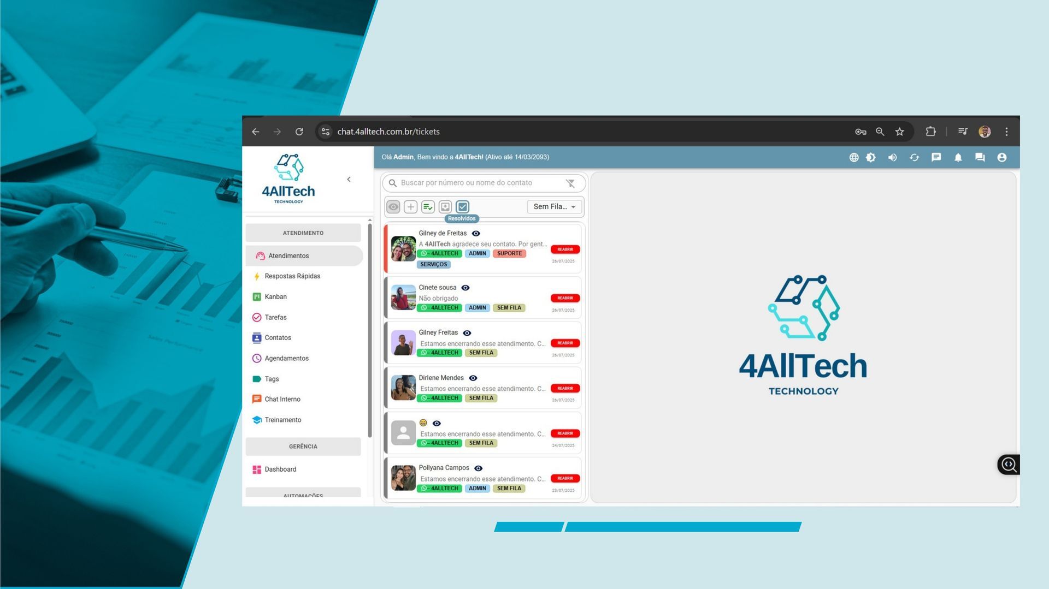Click the SUPORTE tag on Gilney de Freitas
This screenshot has height=589, width=1049.
509,253
